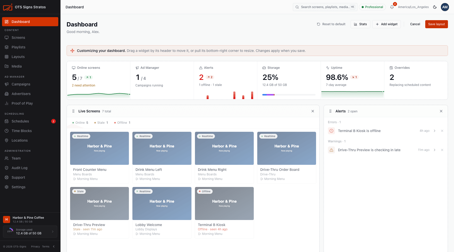Dismiss the Drive-Thru Preview warning alert
454x252 pixels.
pos(442,150)
